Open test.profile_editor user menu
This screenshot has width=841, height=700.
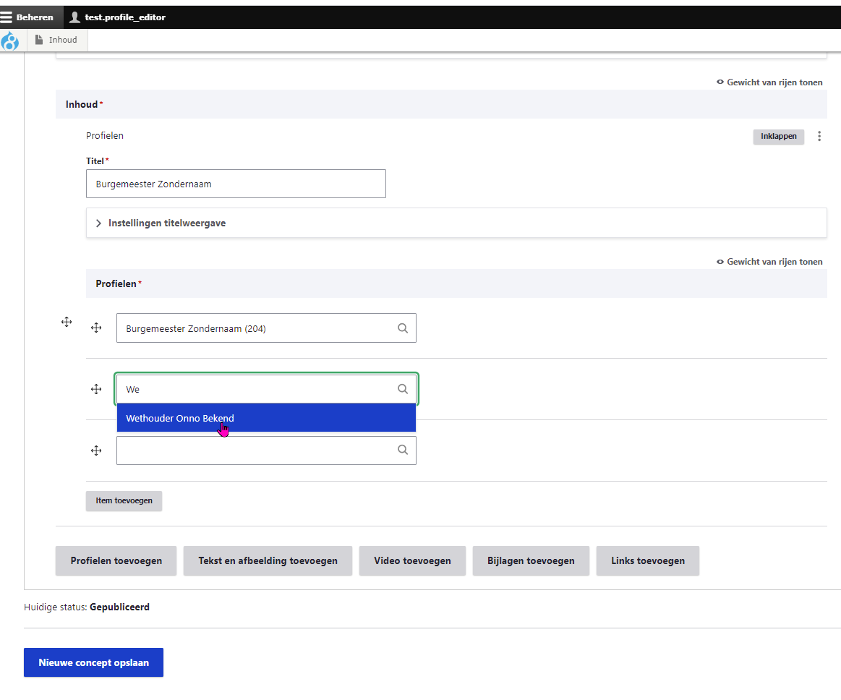tap(117, 17)
